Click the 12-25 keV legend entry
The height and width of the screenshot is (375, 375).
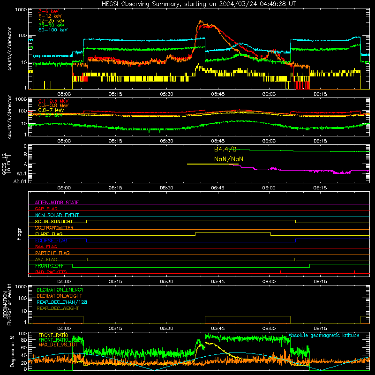pos(52,21)
